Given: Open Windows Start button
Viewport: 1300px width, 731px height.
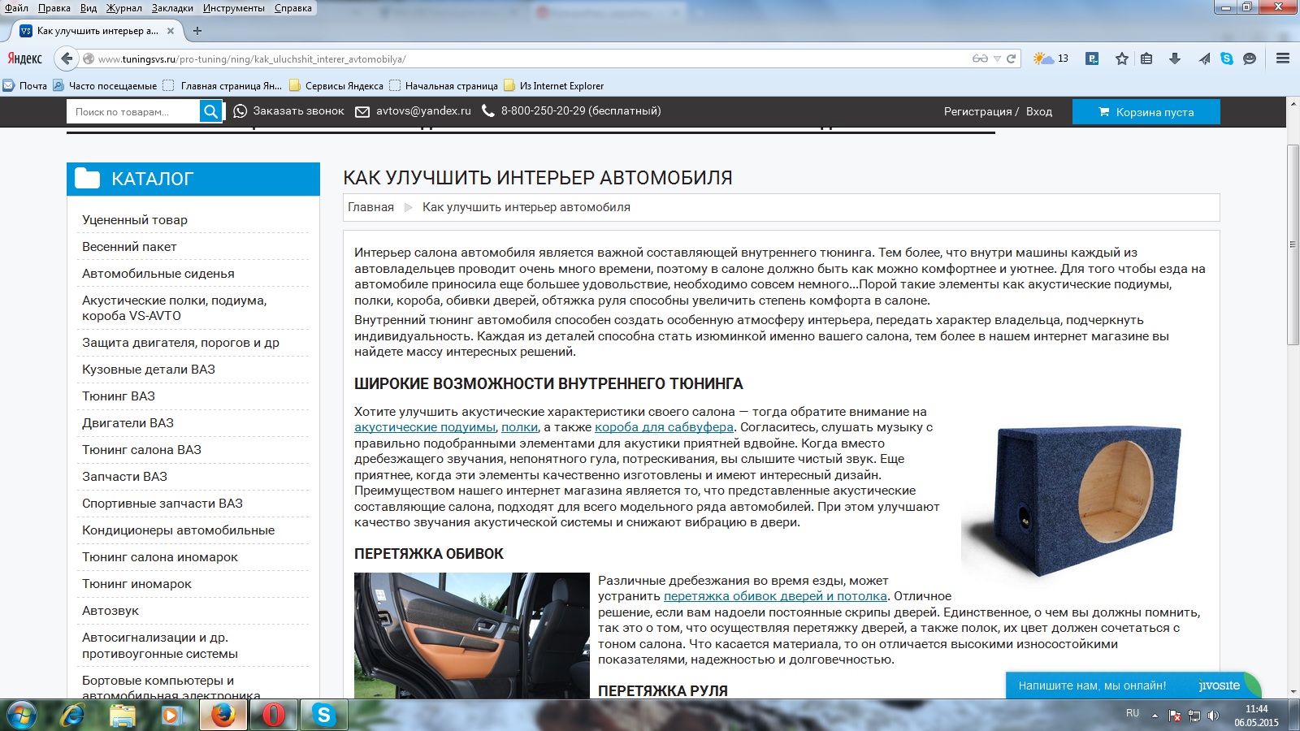Looking at the screenshot, I should tap(21, 715).
